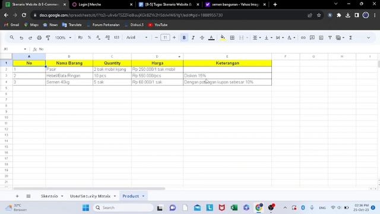The width and height of the screenshot is (380, 214).
Task: Open a new browser tab
Action: click(275, 4)
